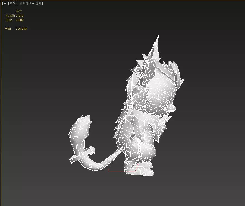Viewport: 245px width, 206px height.
Task: Select the polygon count value 2,912
Action: click(20, 16)
